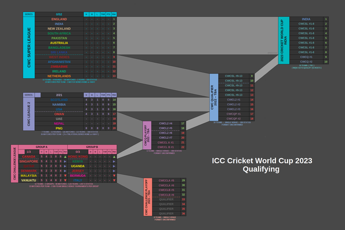This screenshot has height=230, width=345.
Task: Select INDIA in the World Cup list
Action: point(306,19)
